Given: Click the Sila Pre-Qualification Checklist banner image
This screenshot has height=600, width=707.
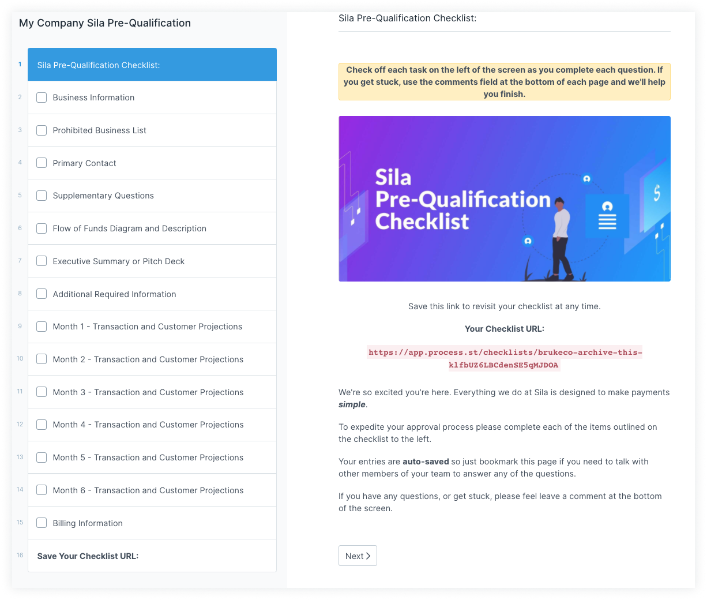Looking at the screenshot, I should (505, 198).
